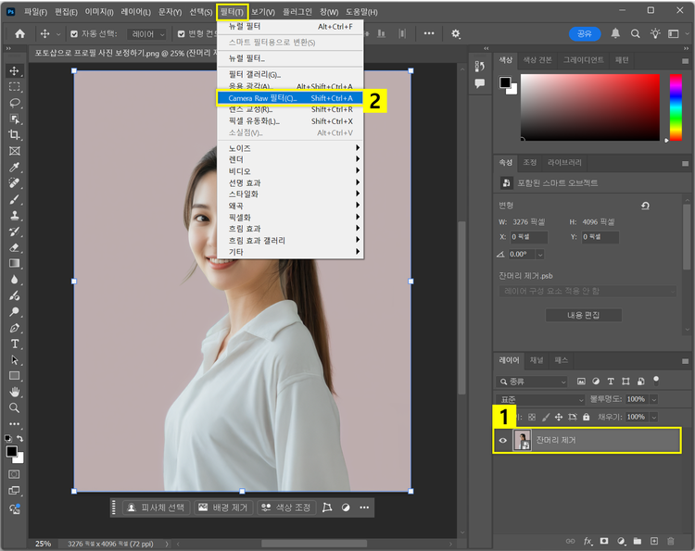Reset transform with the rotate-reset icon
The image size is (695, 551).
645,206
